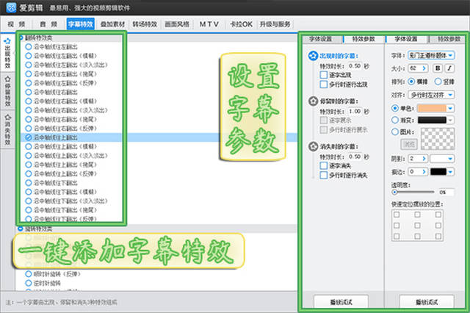The width and height of the screenshot is (470, 313).
Task: Toggle italic I font style
Action: point(449,68)
